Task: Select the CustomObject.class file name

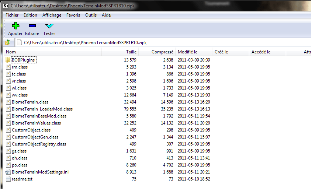Action: pyautogui.click(x=31, y=130)
